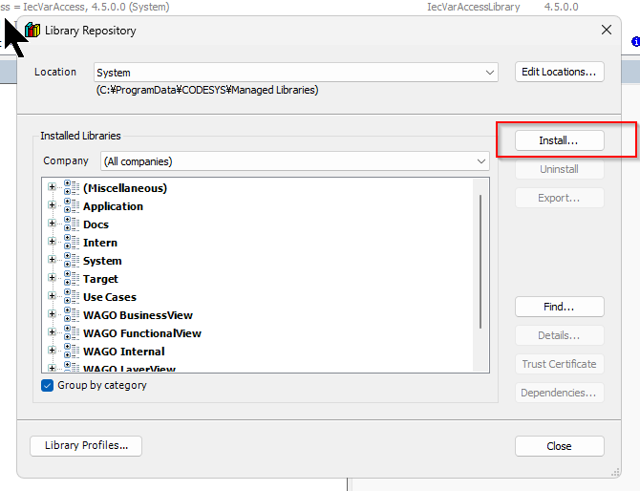The height and width of the screenshot is (491, 640).
Task: Select the Application tree label
Action: pyautogui.click(x=113, y=206)
